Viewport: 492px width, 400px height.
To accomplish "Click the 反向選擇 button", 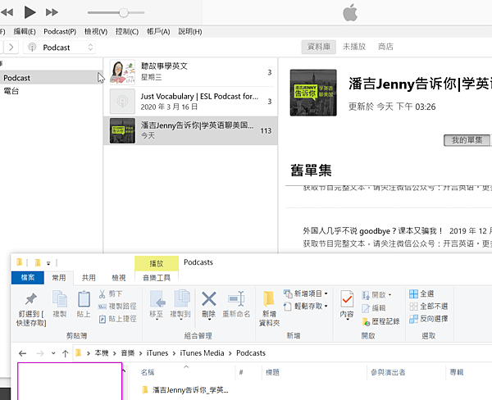I will (429, 319).
